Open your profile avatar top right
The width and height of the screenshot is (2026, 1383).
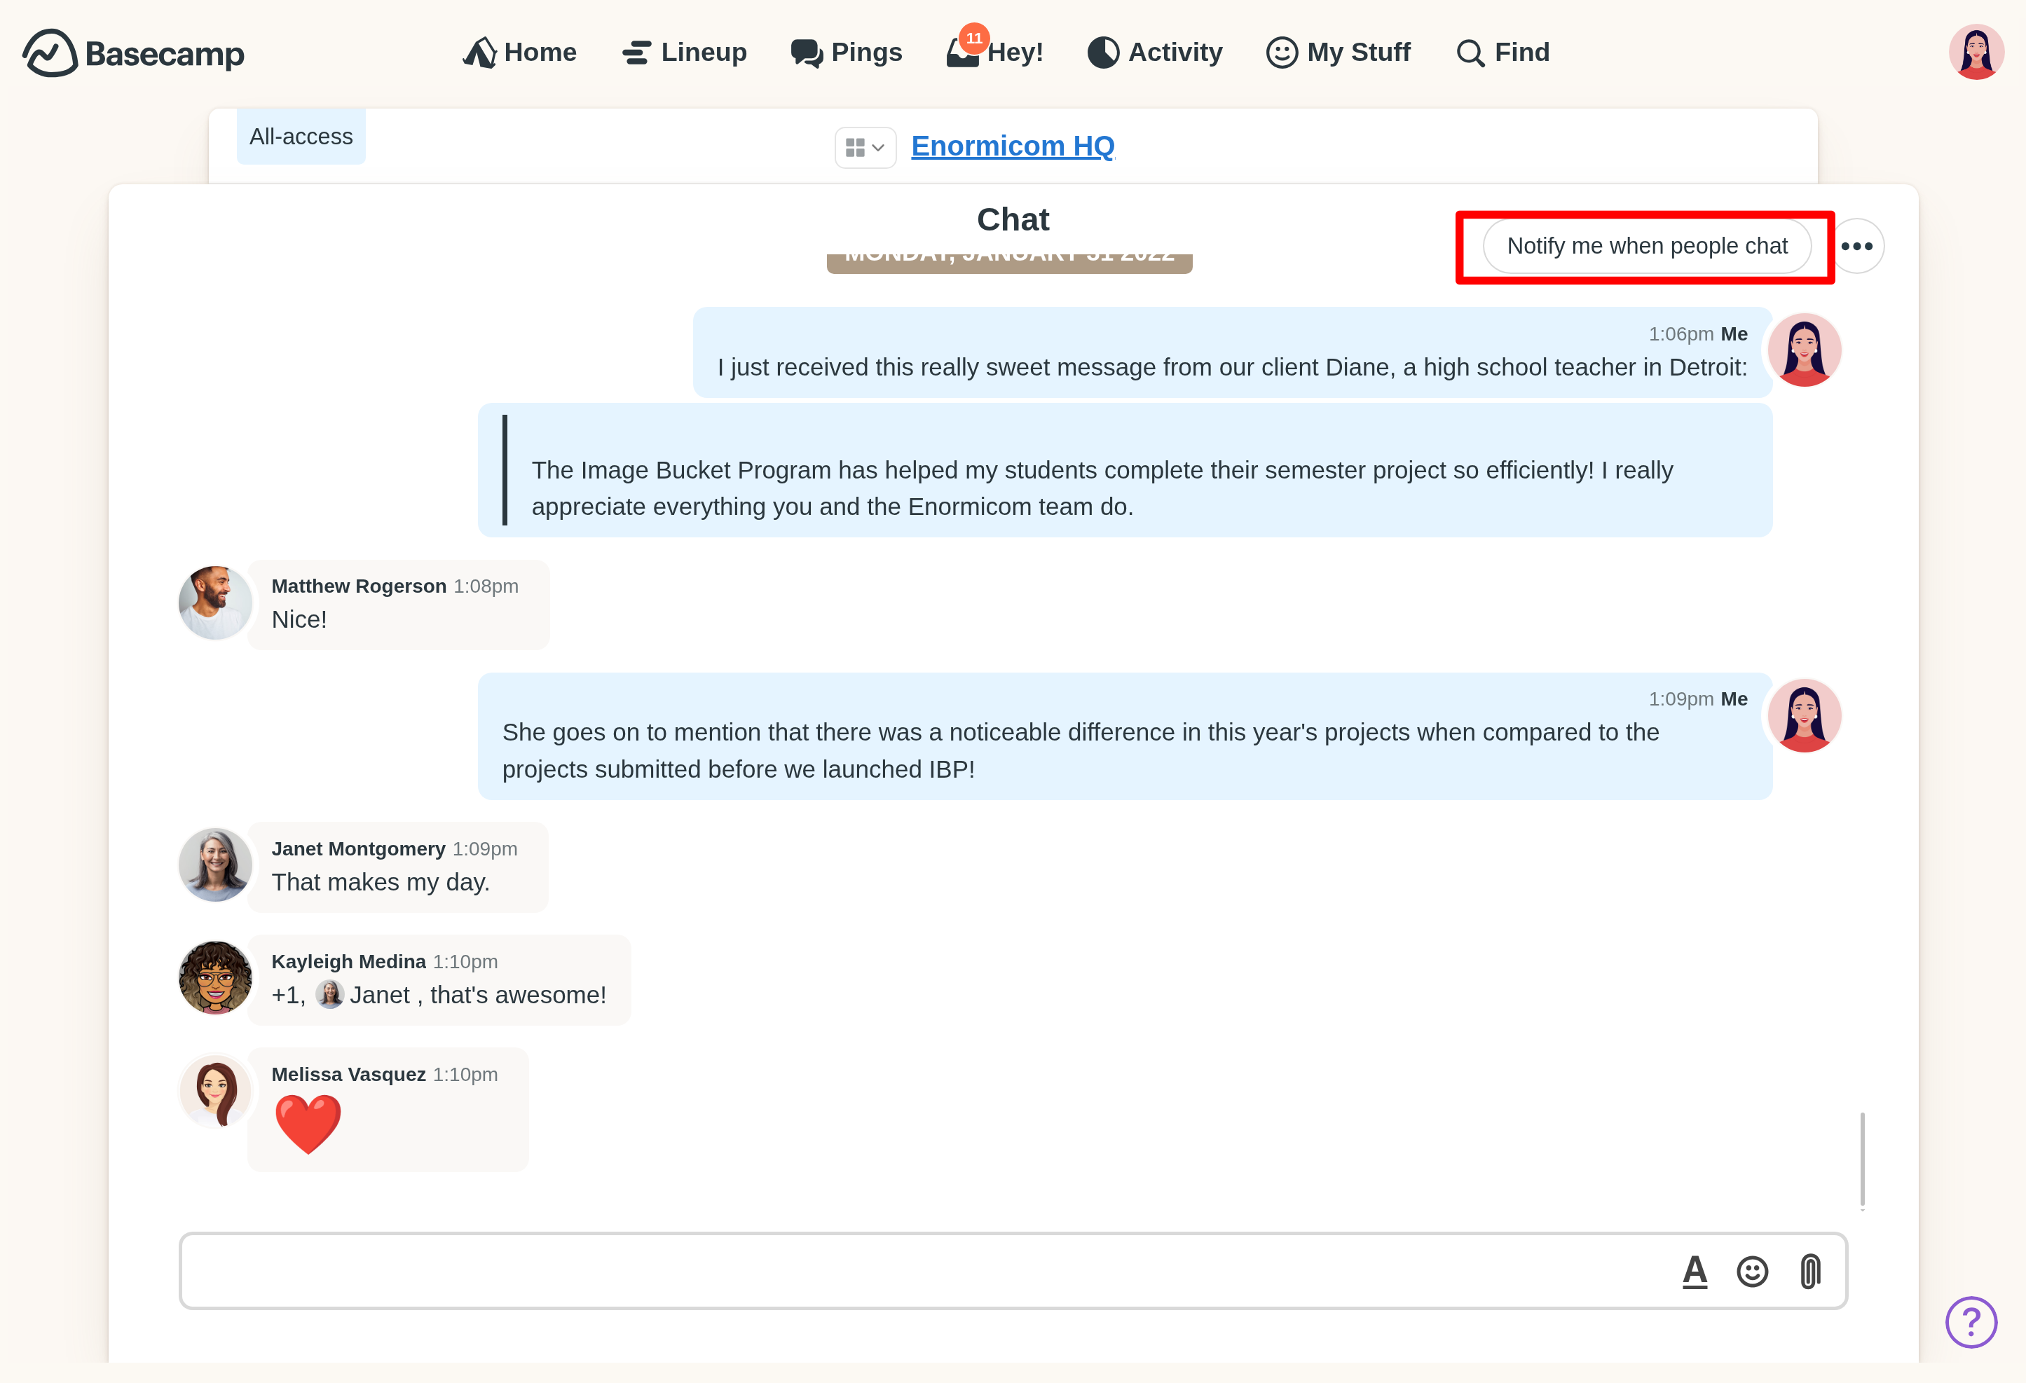[1976, 53]
